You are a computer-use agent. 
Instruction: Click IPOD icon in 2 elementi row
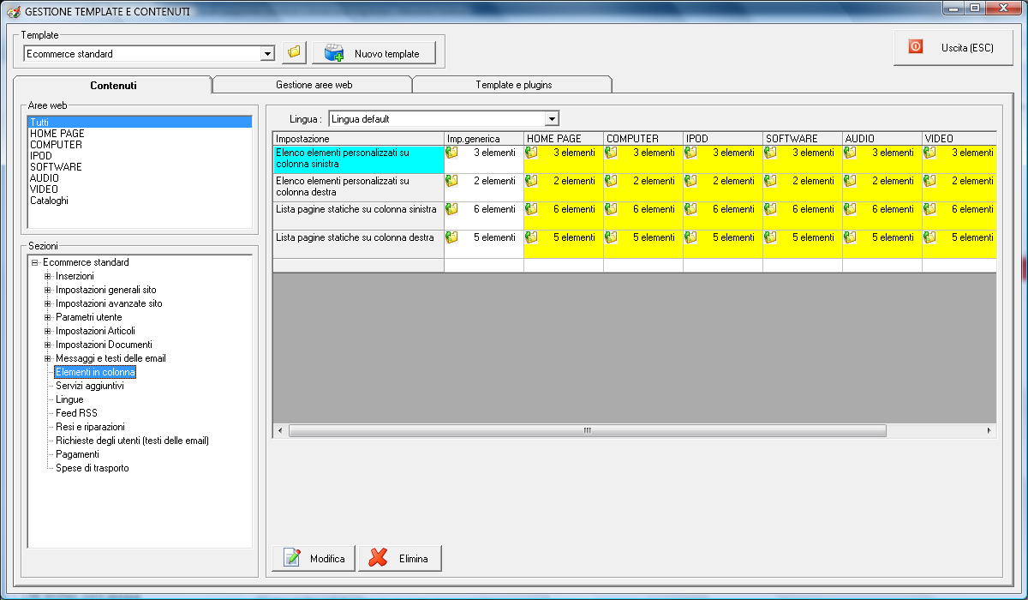pos(690,181)
